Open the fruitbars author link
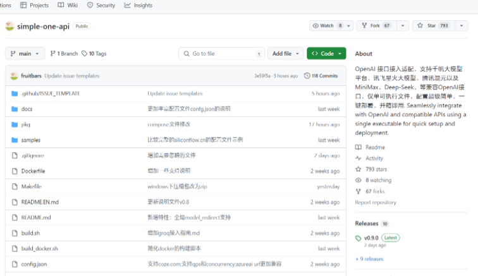The width and height of the screenshot is (478, 276). [31, 76]
